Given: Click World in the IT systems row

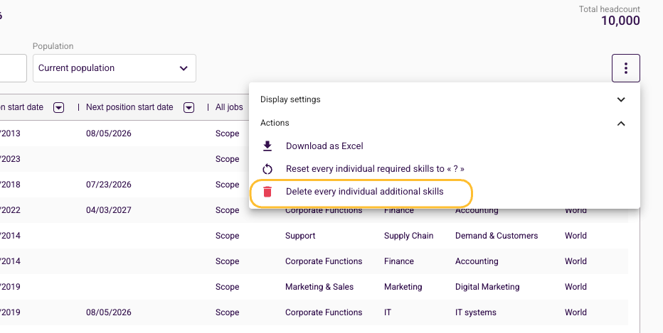Looking at the screenshot, I should 576,312.
